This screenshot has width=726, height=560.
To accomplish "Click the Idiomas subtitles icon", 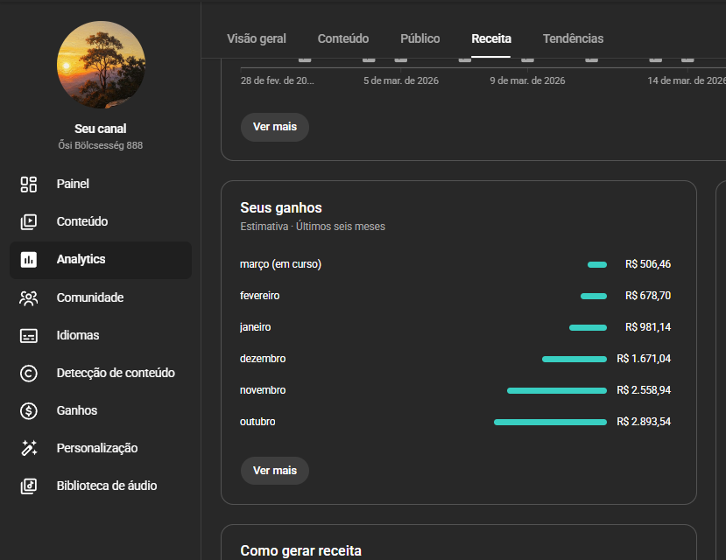I will coord(29,335).
